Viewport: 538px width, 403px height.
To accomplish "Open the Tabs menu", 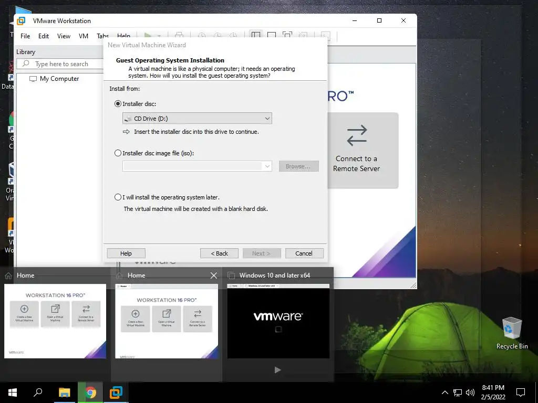I will click(102, 36).
